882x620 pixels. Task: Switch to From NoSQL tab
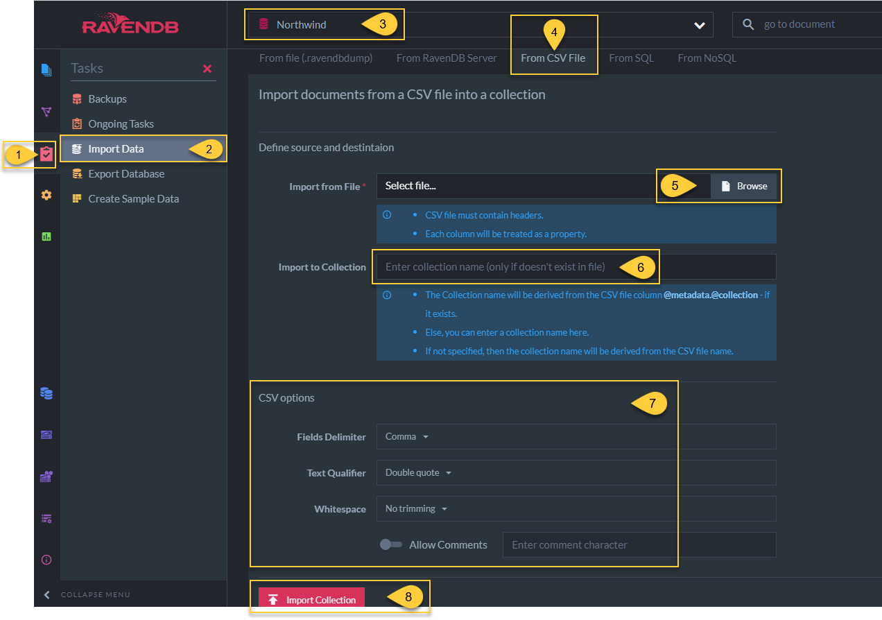tap(707, 58)
